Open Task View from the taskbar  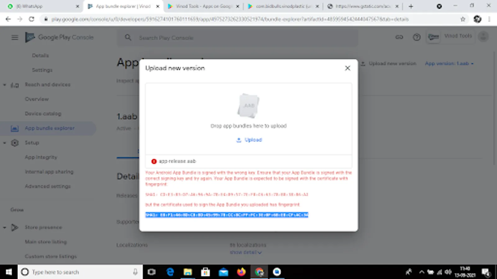point(152,272)
